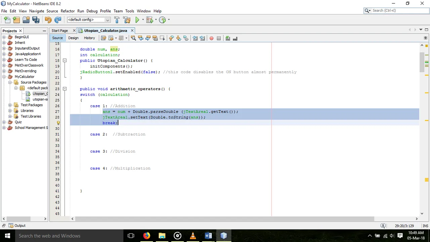Select School Management project in tree
The width and height of the screenshot is (430, 242).
[x=31, y=128]
